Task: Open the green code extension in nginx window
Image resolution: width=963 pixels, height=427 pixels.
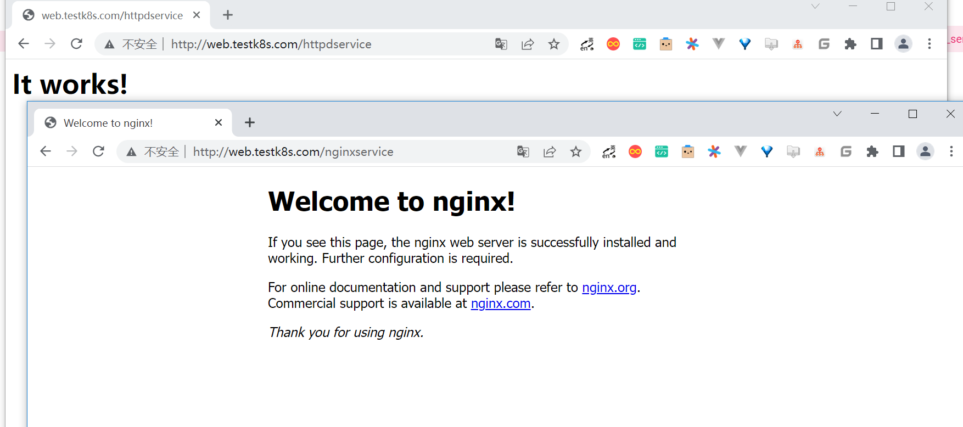Action: click(x=662, y=152)
